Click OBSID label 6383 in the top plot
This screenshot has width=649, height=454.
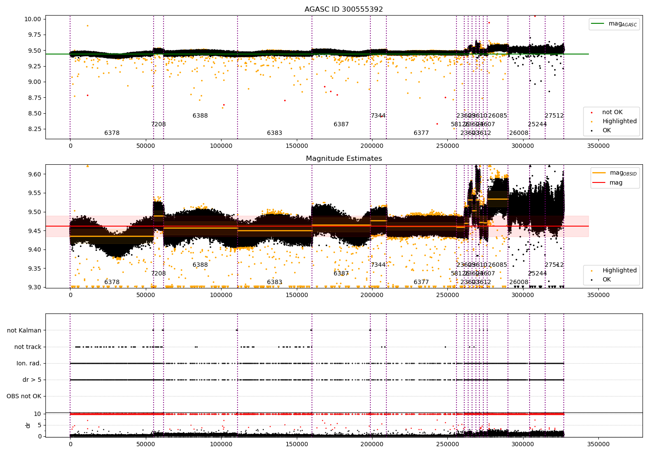tap(274, 133)
